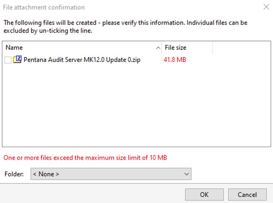Click the divider right of File size header

coord(212,48)
